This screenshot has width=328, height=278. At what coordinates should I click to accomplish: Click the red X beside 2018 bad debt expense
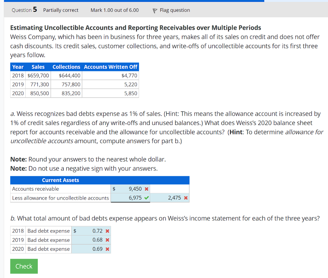(x=107, y=231)
